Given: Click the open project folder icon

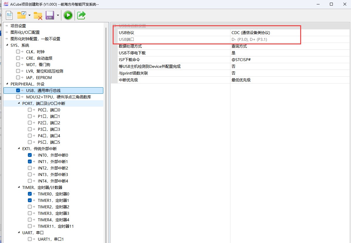Looking at the screenshot, I should pos(22,15).
